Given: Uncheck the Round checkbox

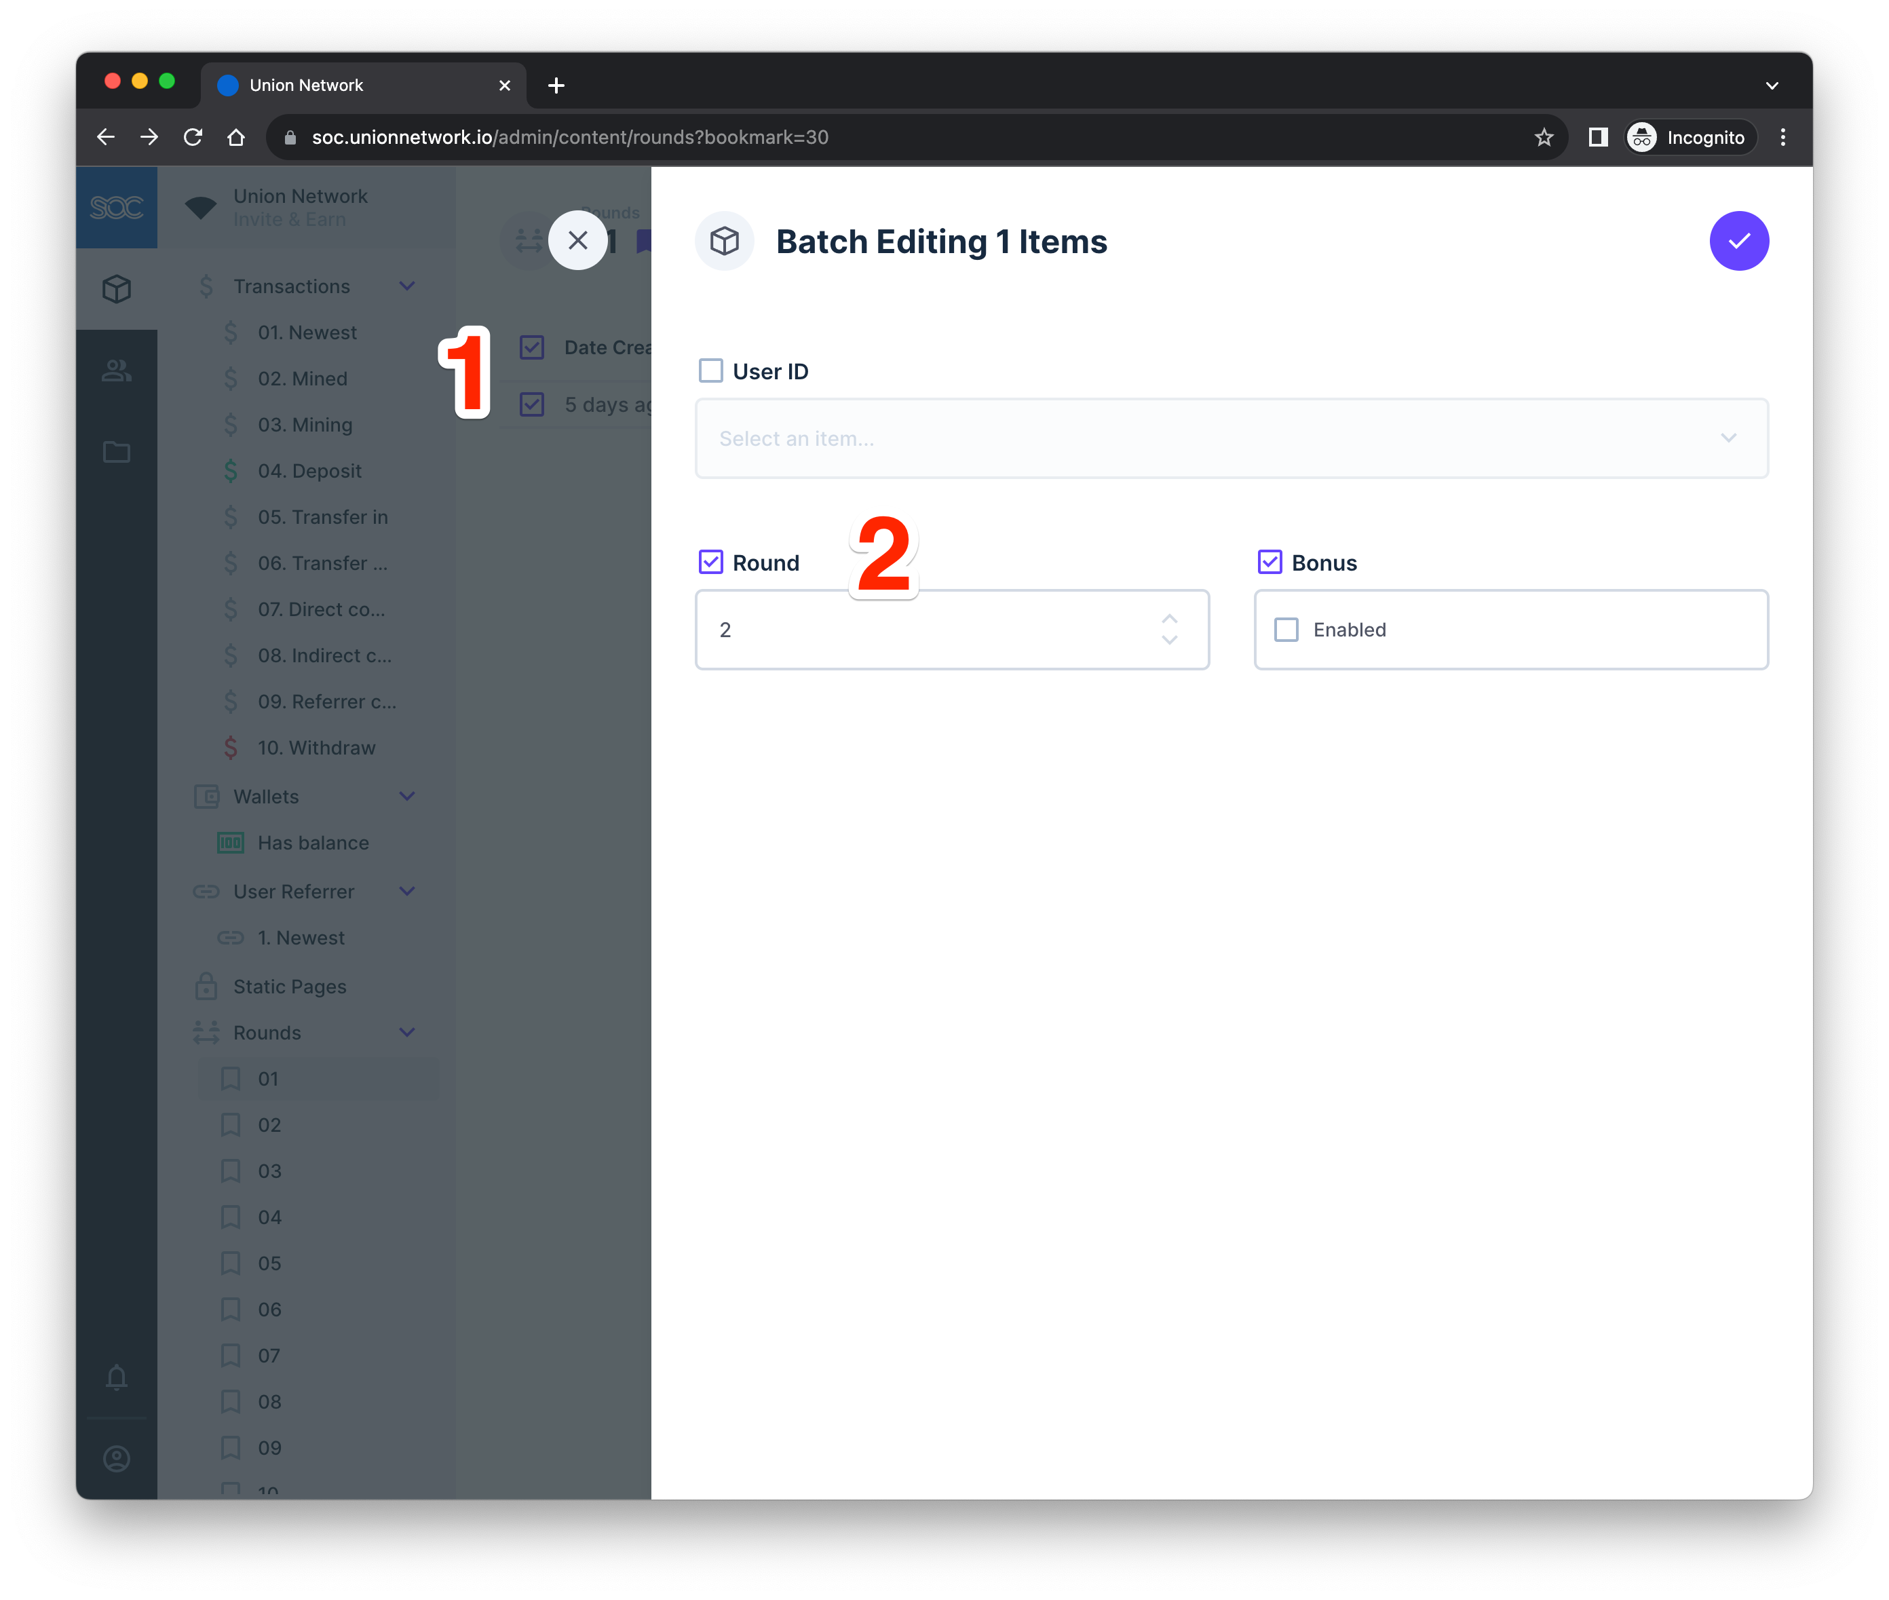Looking at the screenshot, I should [x=710, y=563].
